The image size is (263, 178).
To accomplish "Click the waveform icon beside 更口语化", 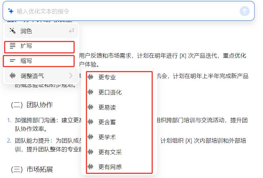I will click(x=90, y=92).
